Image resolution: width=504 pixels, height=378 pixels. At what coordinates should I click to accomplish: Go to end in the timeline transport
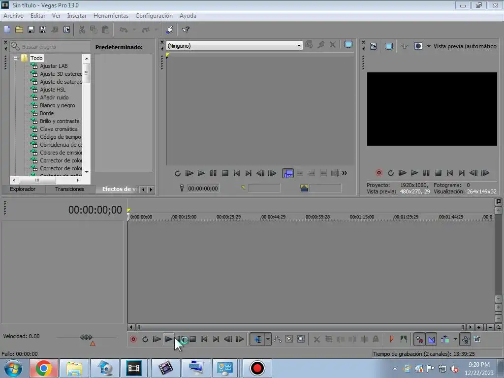click(216, 339)
